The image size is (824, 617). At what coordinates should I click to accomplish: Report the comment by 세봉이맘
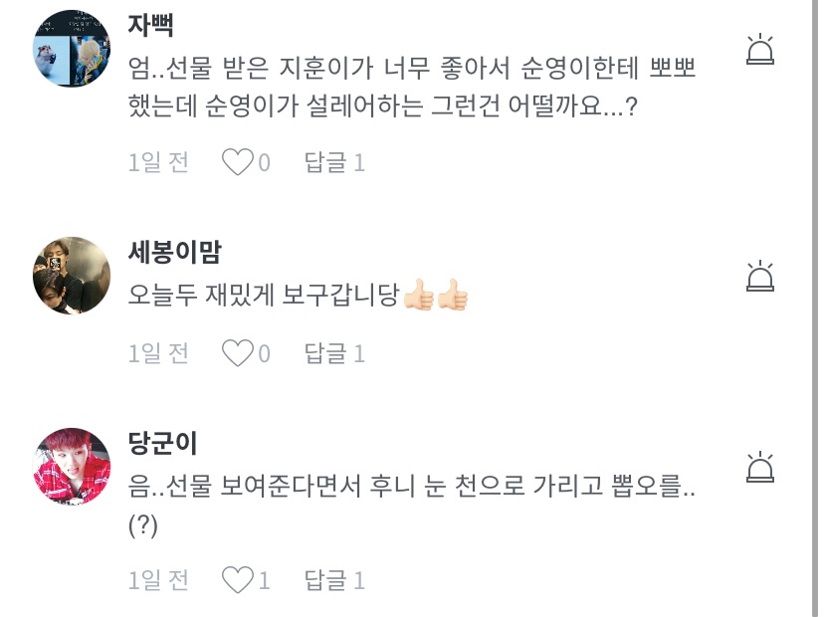pos(759,276)
